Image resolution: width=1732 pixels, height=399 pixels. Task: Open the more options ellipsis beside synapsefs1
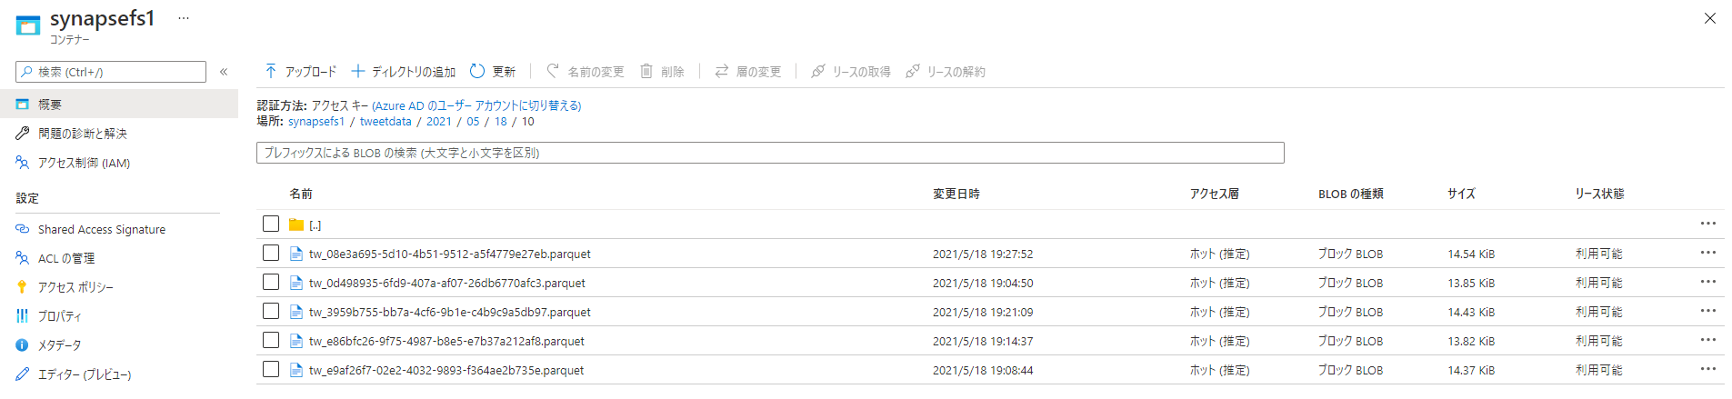pos(184,18)
